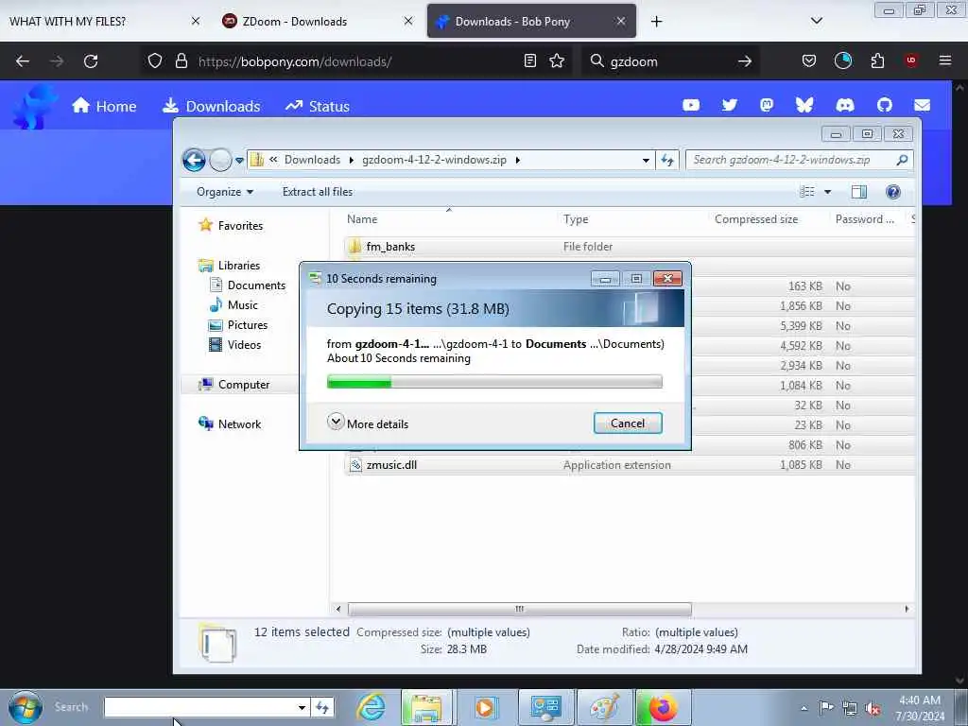Click Explorer refresh button beside address bar
This screenshot has width=968, height=726.
click(x=667, y=160)
